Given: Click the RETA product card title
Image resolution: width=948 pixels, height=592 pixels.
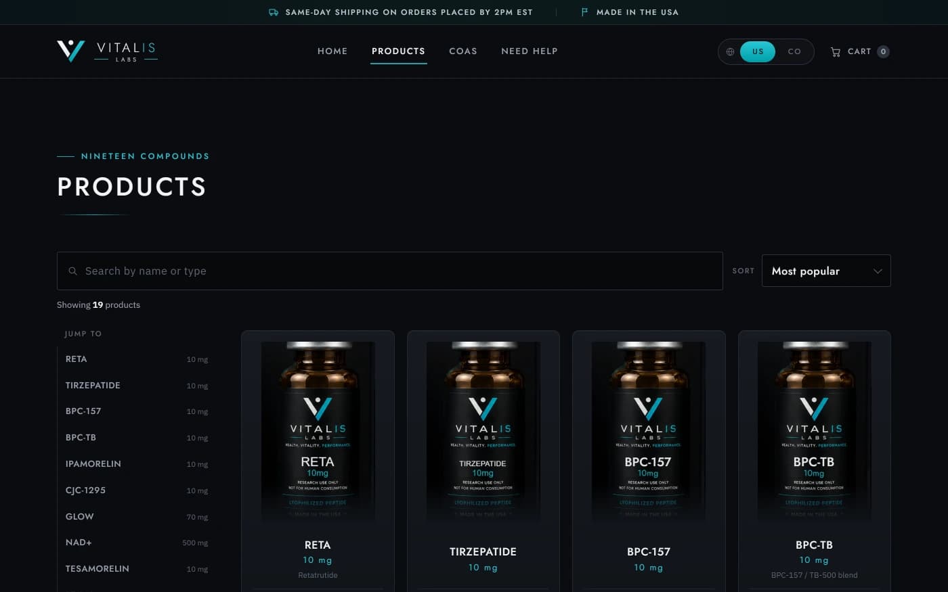Looking at the screenshot, I should click(x=318, y=545).
